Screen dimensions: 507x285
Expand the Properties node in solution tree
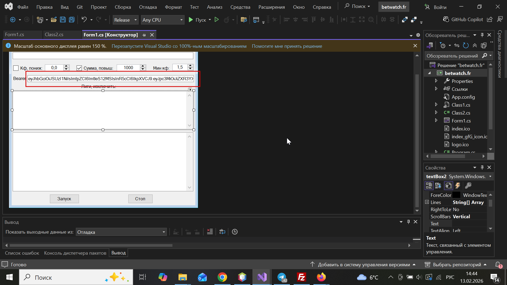pos(436,81)
